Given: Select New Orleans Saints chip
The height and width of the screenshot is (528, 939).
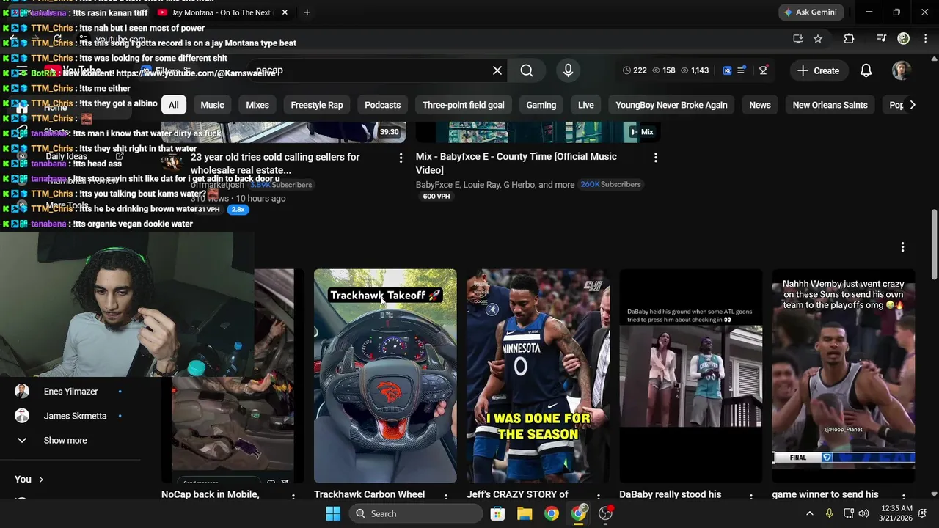Looking at the screenshot, I should (x=830, y=105).
